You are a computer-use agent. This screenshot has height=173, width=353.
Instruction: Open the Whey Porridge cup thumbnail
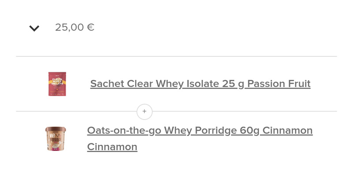[x=56, y=139]
